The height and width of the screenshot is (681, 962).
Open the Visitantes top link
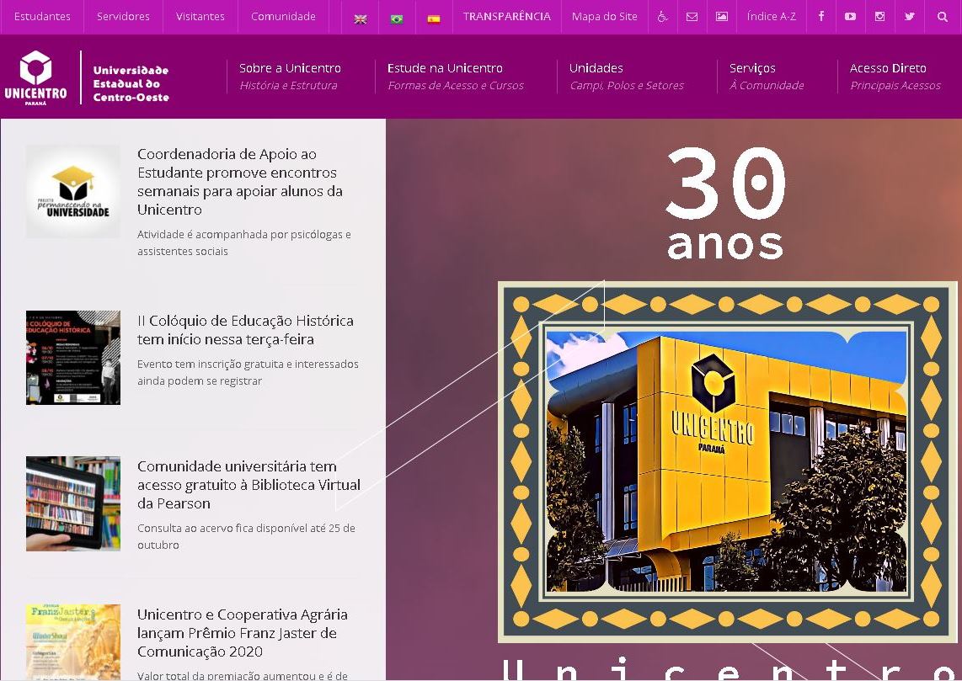tap(200, 17)
